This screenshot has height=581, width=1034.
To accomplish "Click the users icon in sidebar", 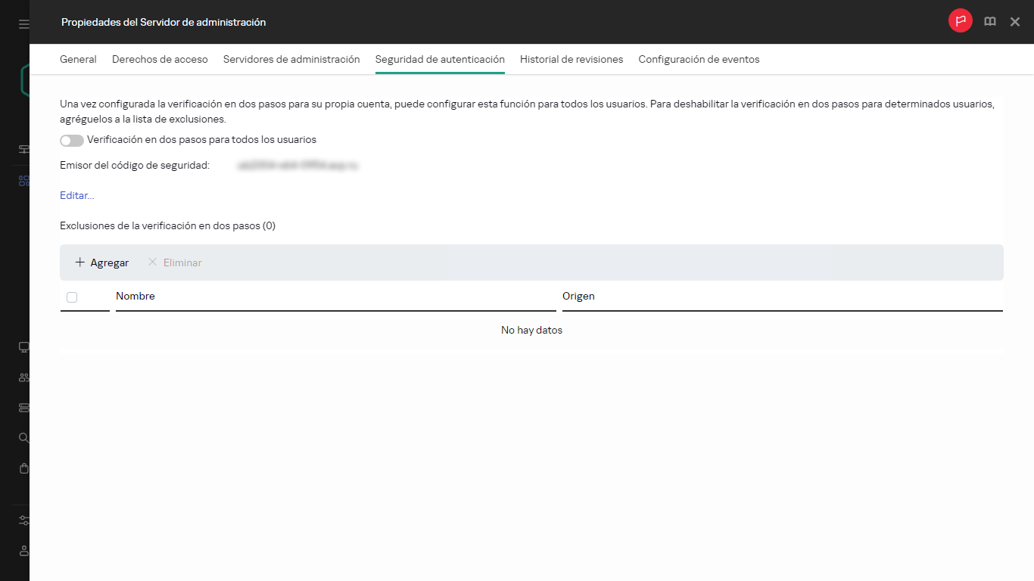I will [23, 377].
